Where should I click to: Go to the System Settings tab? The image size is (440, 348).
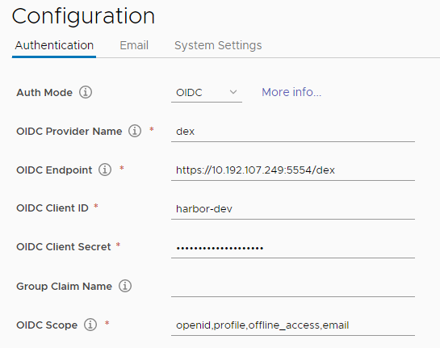(218, 45)
